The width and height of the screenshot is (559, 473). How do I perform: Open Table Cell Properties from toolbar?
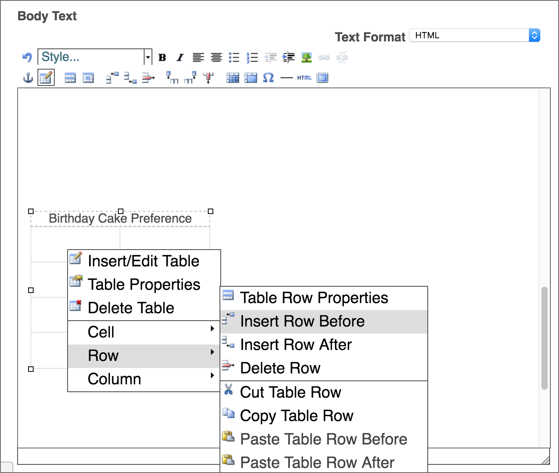[88, 78]
